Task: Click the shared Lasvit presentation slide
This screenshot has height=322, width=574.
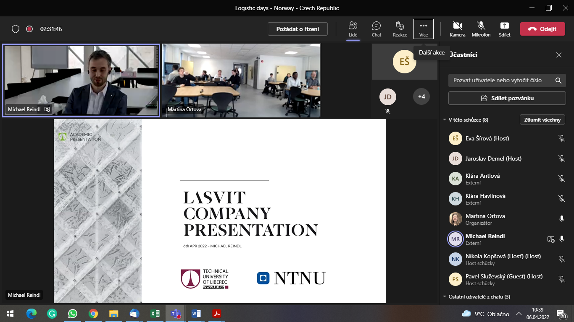Action: (220, 211)
